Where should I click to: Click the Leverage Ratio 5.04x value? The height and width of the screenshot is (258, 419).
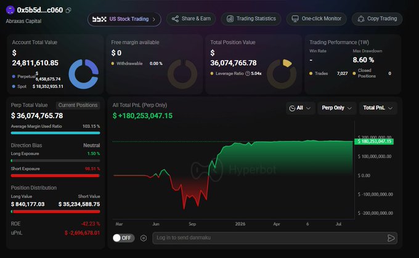pos(256,73)
